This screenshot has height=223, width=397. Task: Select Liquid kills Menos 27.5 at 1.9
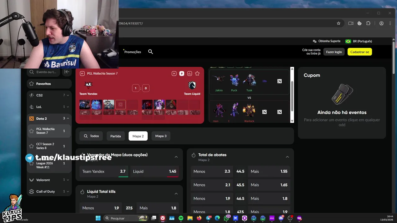click(101, 208)
